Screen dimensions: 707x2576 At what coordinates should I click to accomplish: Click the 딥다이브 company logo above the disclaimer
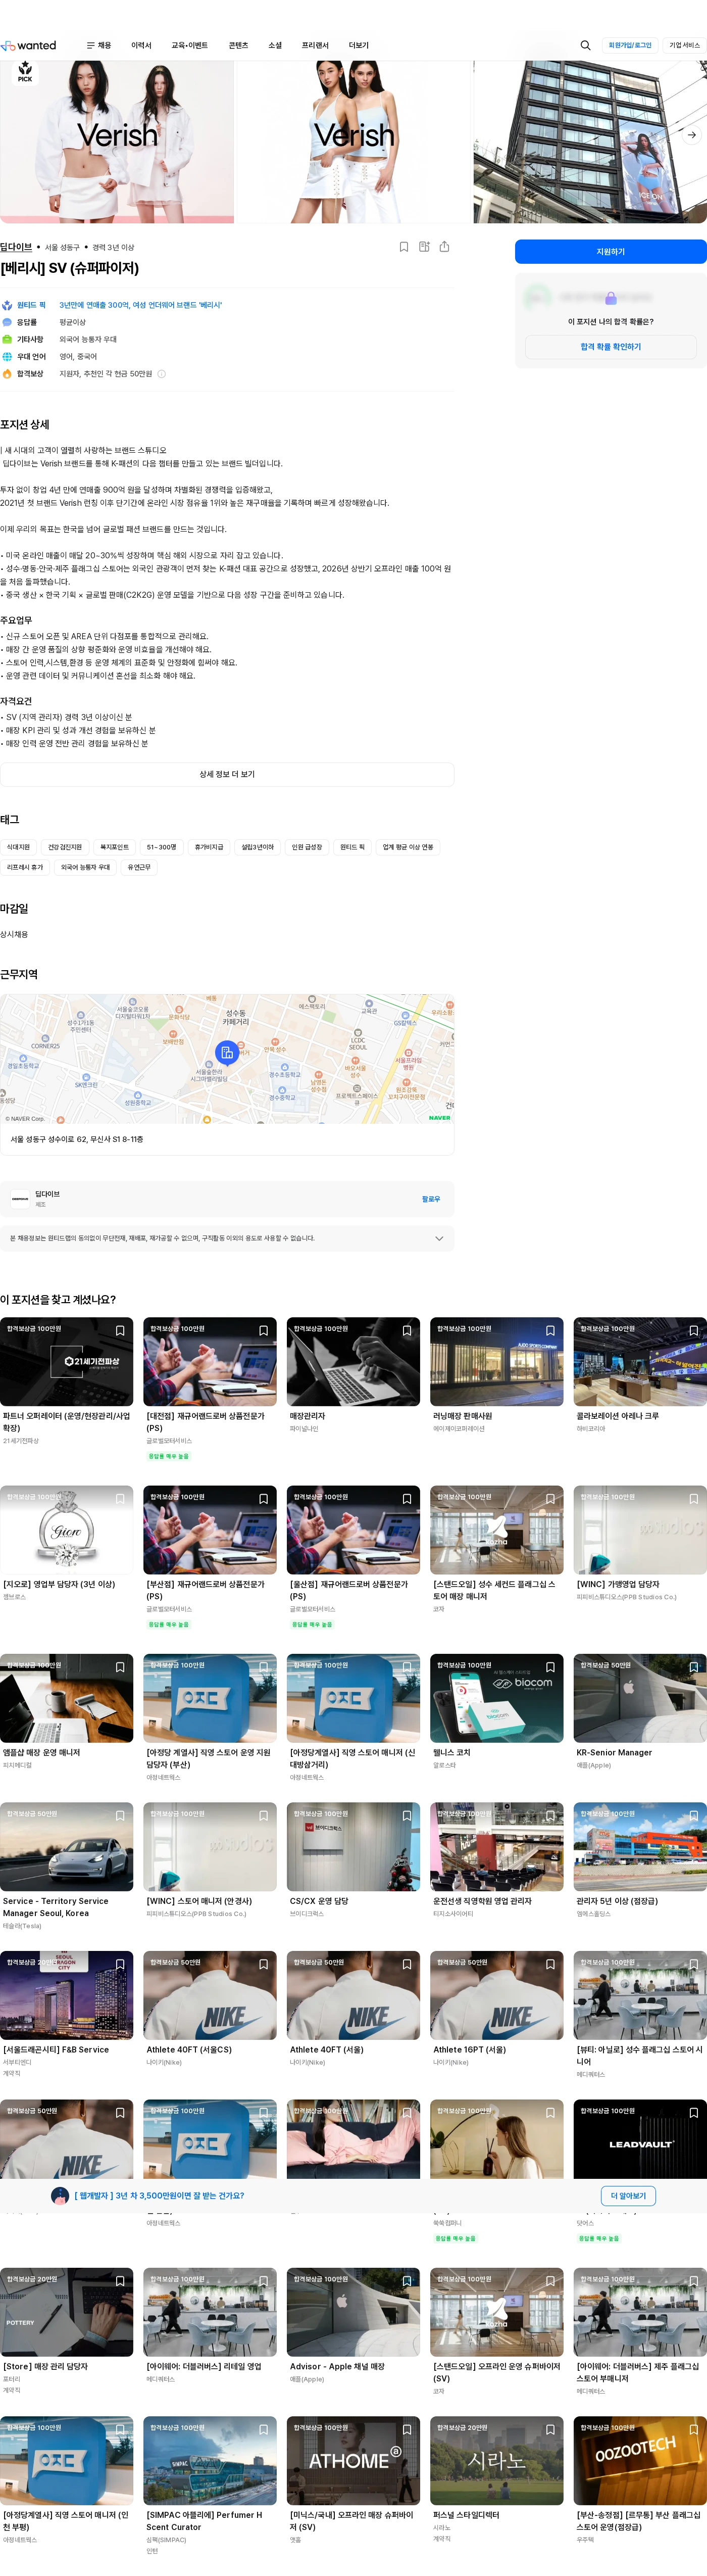tap(20, 1199)
